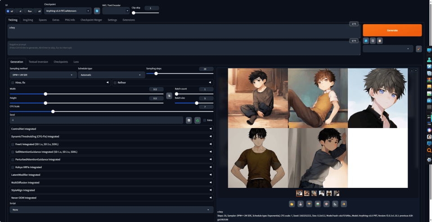Click the clipboard apply styles icon
Screen dimensions: 432x222
[x=380, y=41]
